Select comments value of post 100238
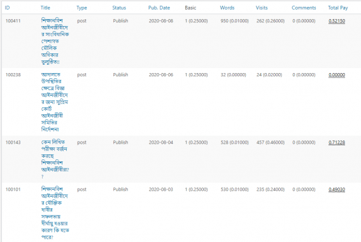 (304, 75)
